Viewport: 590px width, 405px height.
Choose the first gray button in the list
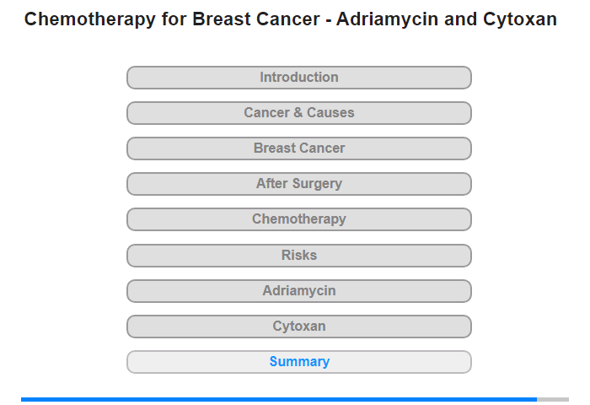pos(299,78)
